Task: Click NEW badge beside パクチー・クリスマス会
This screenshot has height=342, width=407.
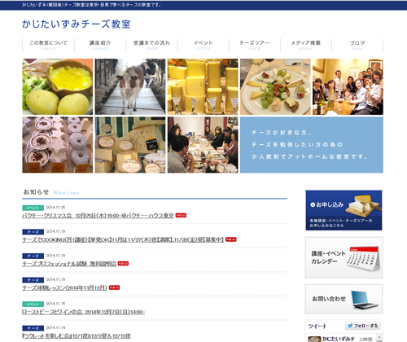Action: 181,215
